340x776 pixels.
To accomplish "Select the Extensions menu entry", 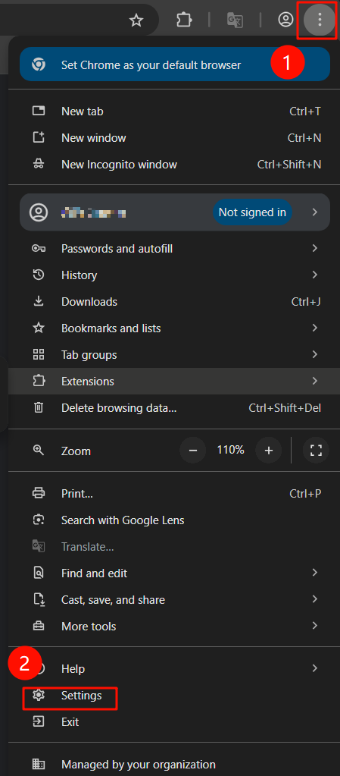I will pyautogui.click(x=174, y=381).
